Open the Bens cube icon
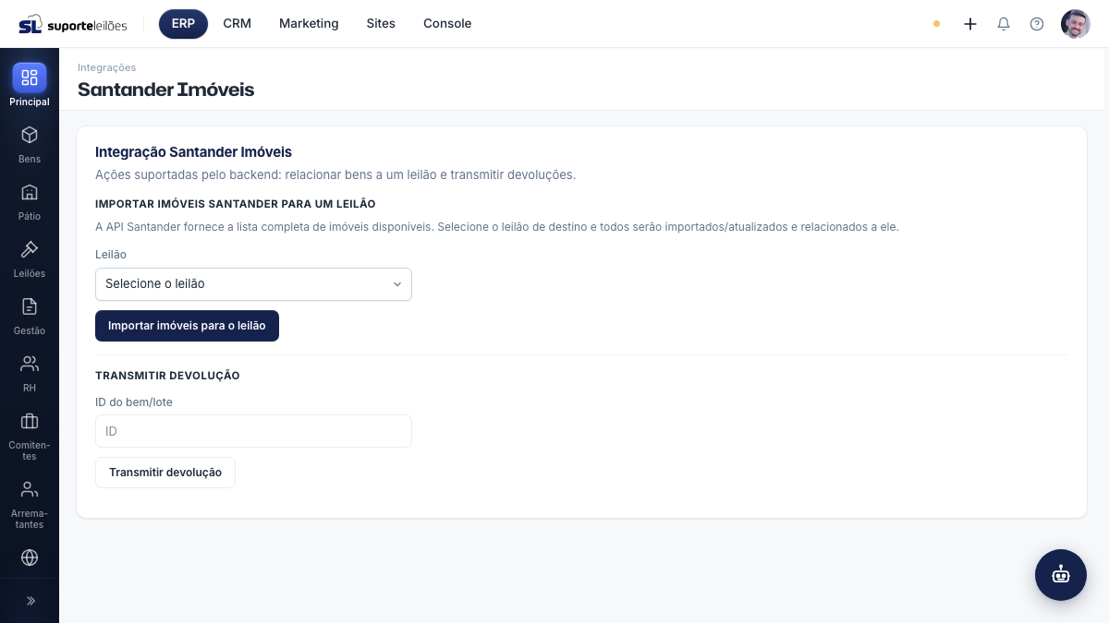 30,135
